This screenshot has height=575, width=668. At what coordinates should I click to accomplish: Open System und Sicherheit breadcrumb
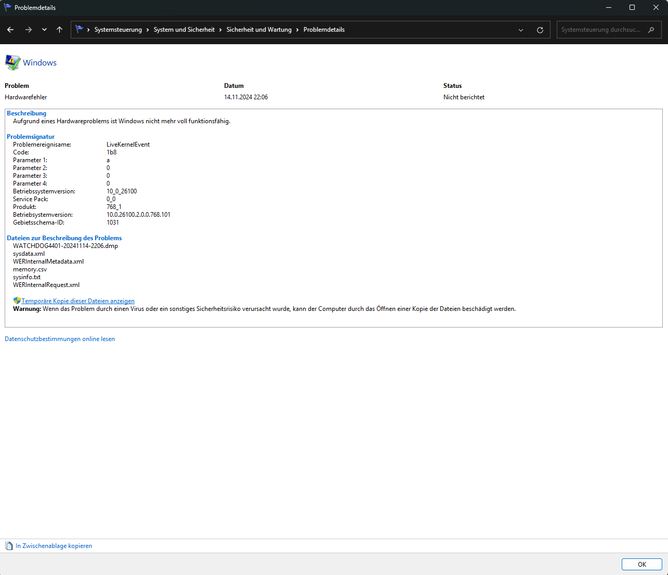[x=184, y=30]
